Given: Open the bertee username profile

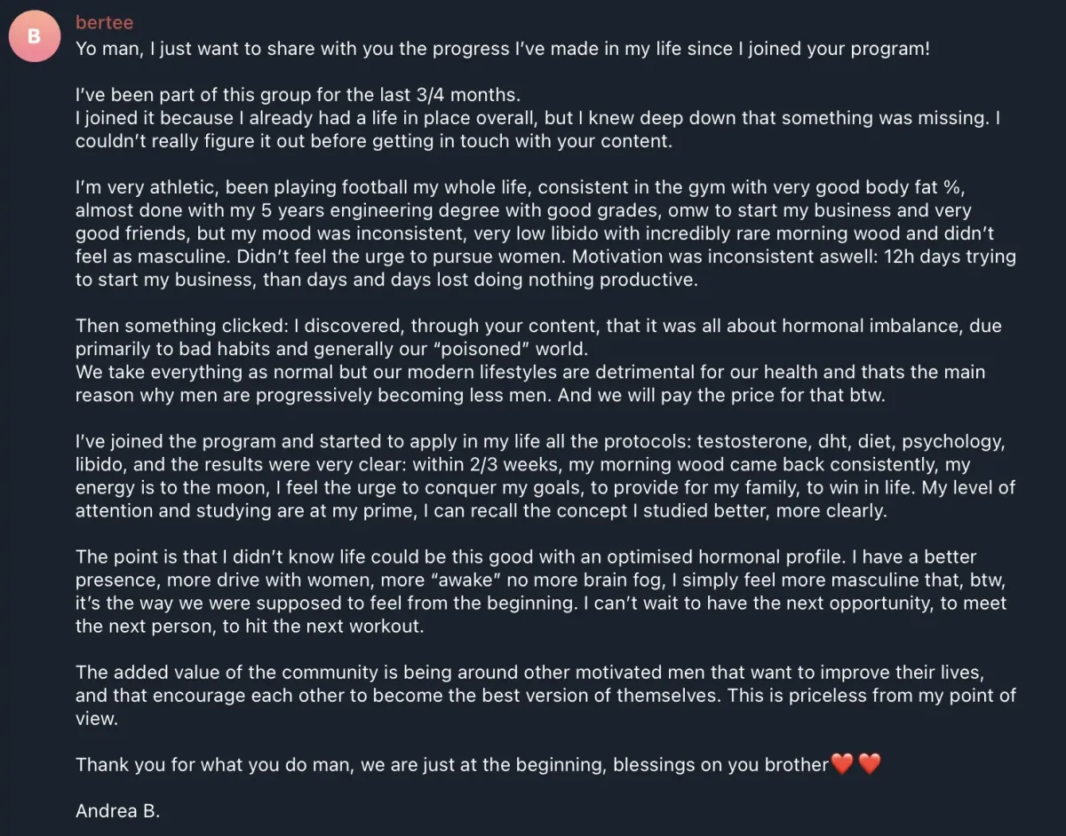Looking at the screenshot, I should tap(104, 22).
